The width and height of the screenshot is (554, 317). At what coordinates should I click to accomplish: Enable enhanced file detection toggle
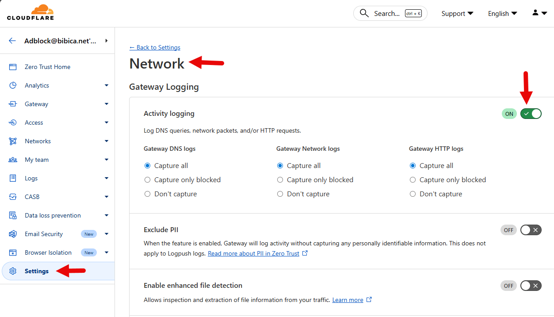531,286
